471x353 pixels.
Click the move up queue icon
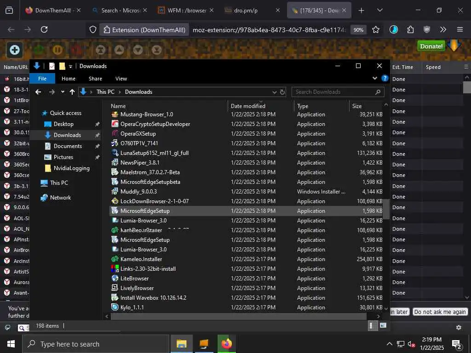click(119, 50)
